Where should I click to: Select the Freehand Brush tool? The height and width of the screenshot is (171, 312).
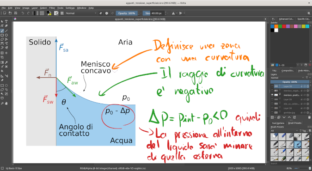(x=2, y=31)
